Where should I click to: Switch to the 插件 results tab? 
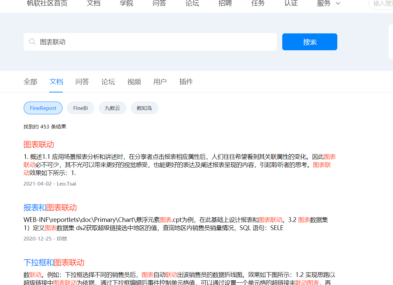pyautogui.click(x=186, y=82)
